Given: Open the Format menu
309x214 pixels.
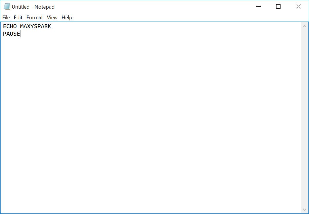Looking at the screenshot, I should coord(35,18).
